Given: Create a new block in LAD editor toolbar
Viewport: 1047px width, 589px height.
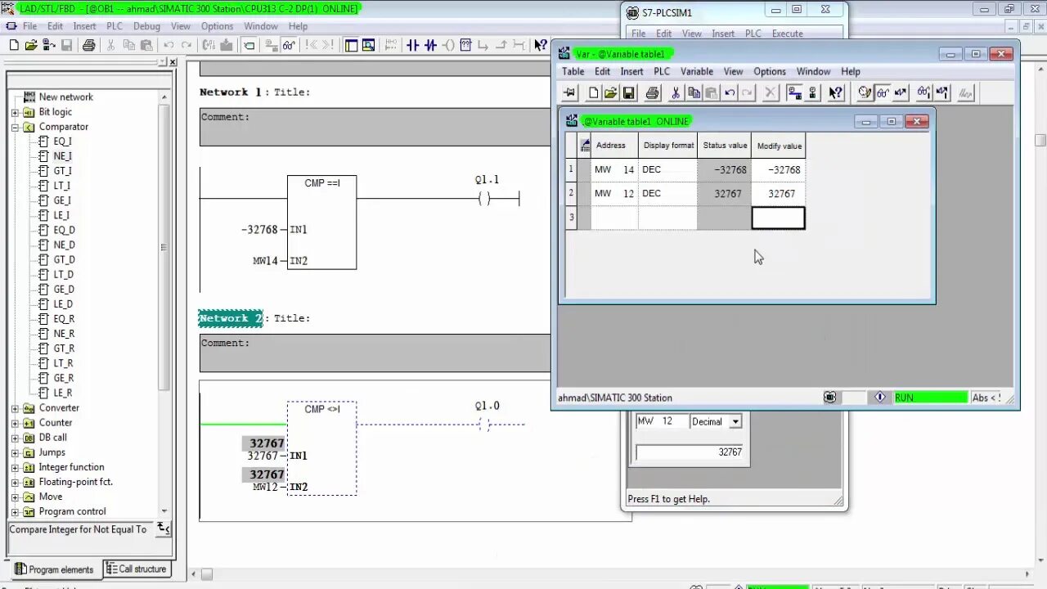Looking at the screenshot, I should [x=14, y=45].
